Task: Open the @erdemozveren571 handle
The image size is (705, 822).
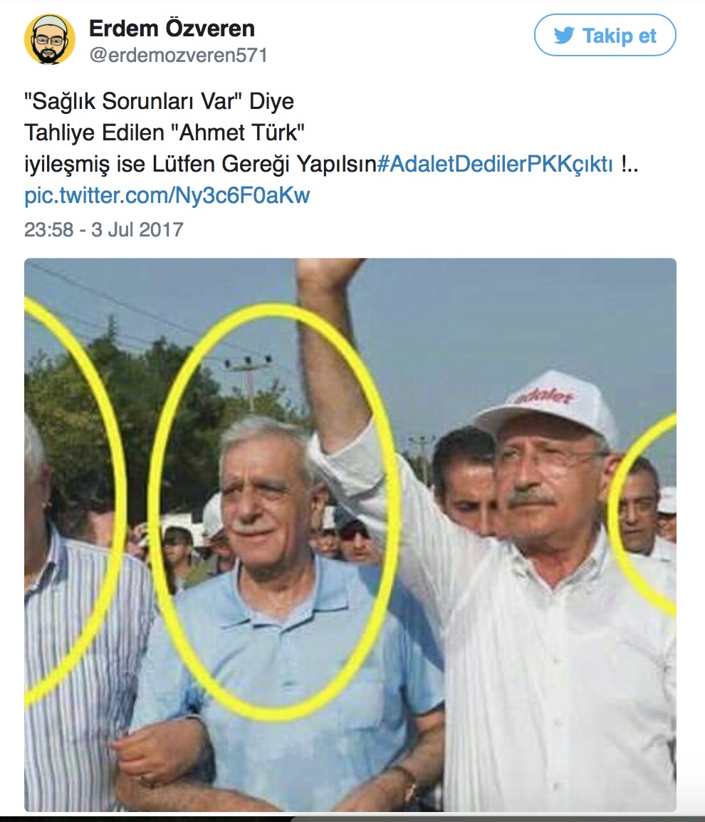Action: coord(178,55)
